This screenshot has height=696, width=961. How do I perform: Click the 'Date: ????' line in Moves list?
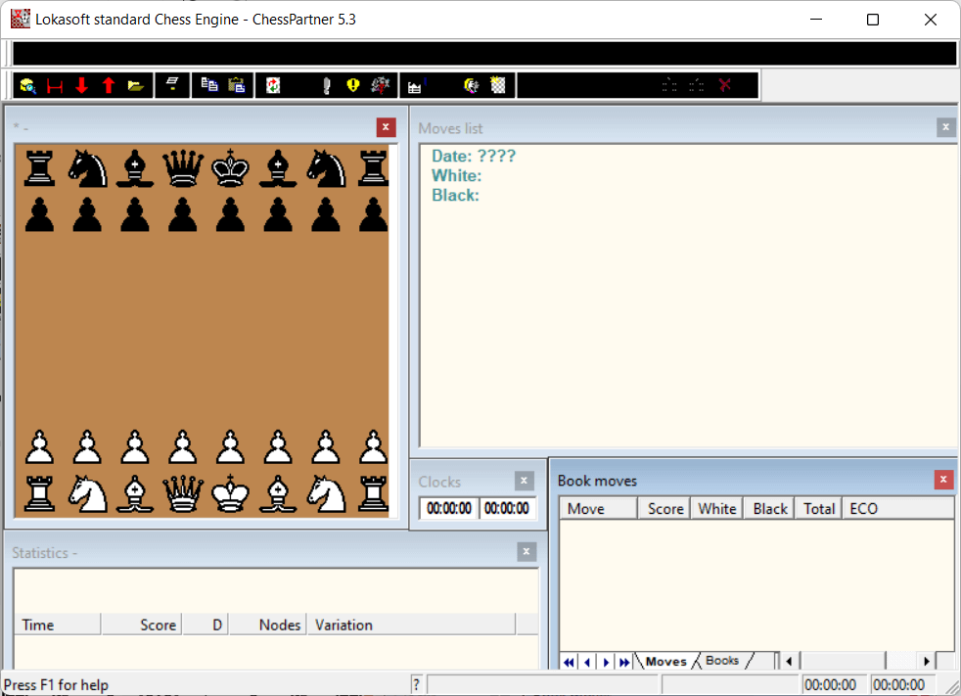click(x=474, y=156)
